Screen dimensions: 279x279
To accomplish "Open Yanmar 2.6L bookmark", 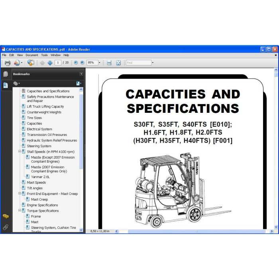I will coord(40,177).
